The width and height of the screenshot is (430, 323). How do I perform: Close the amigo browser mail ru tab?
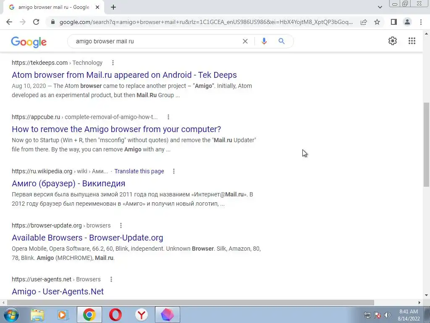(x=97, y=8)
